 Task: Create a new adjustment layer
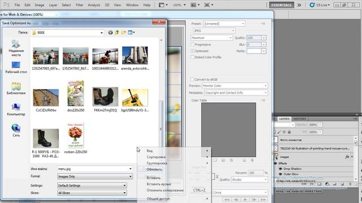tap(327, 184)
